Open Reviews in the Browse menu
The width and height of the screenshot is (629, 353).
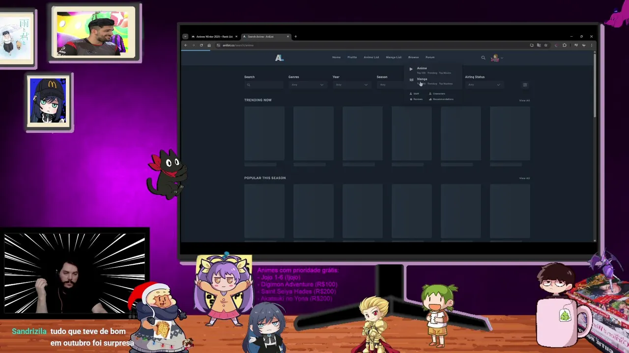[416, 99]
